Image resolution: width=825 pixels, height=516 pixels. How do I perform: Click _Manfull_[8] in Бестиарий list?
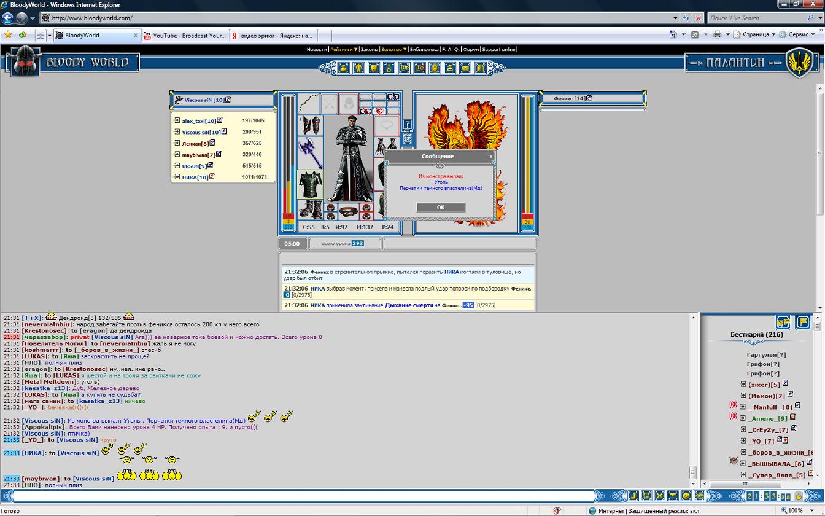coord(771,407)
